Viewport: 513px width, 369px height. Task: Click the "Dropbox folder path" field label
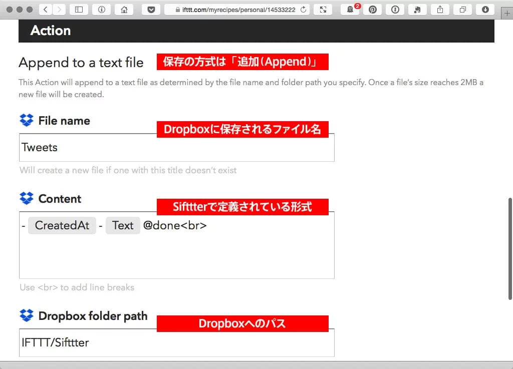point(93,316)
